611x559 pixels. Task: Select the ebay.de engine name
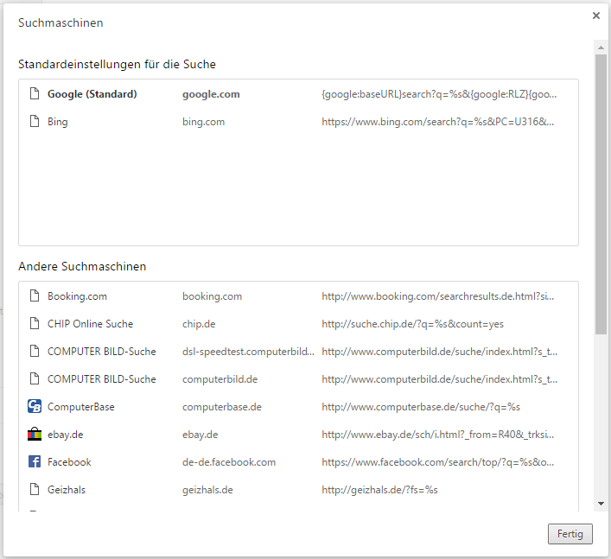click(66, 435)
